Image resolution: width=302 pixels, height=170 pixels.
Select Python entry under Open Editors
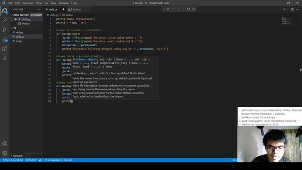pos(26,24)
